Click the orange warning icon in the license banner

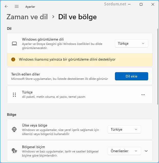(13, 60)
